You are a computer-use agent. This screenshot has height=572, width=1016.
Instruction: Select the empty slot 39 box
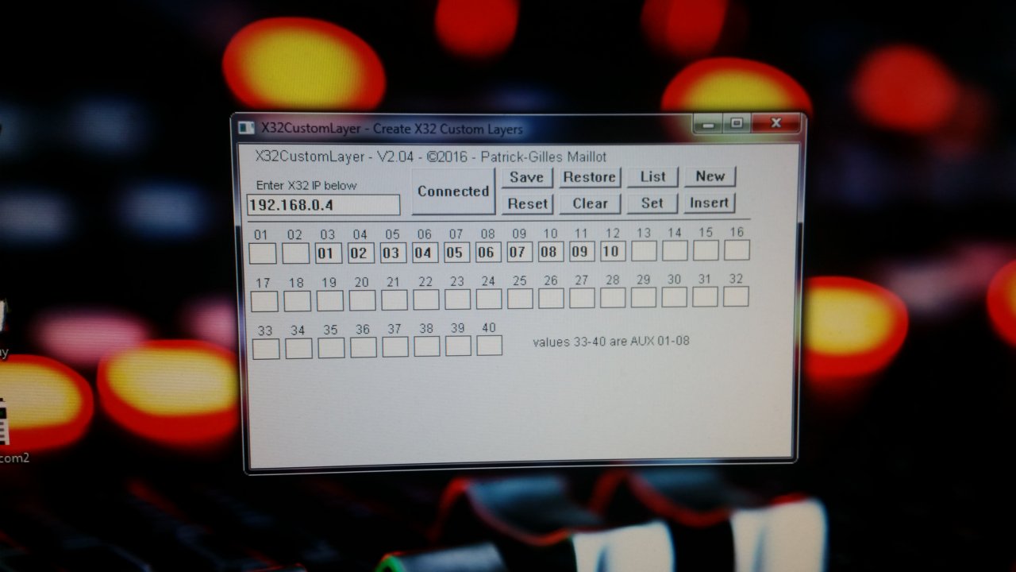click(x=458, y=346)
